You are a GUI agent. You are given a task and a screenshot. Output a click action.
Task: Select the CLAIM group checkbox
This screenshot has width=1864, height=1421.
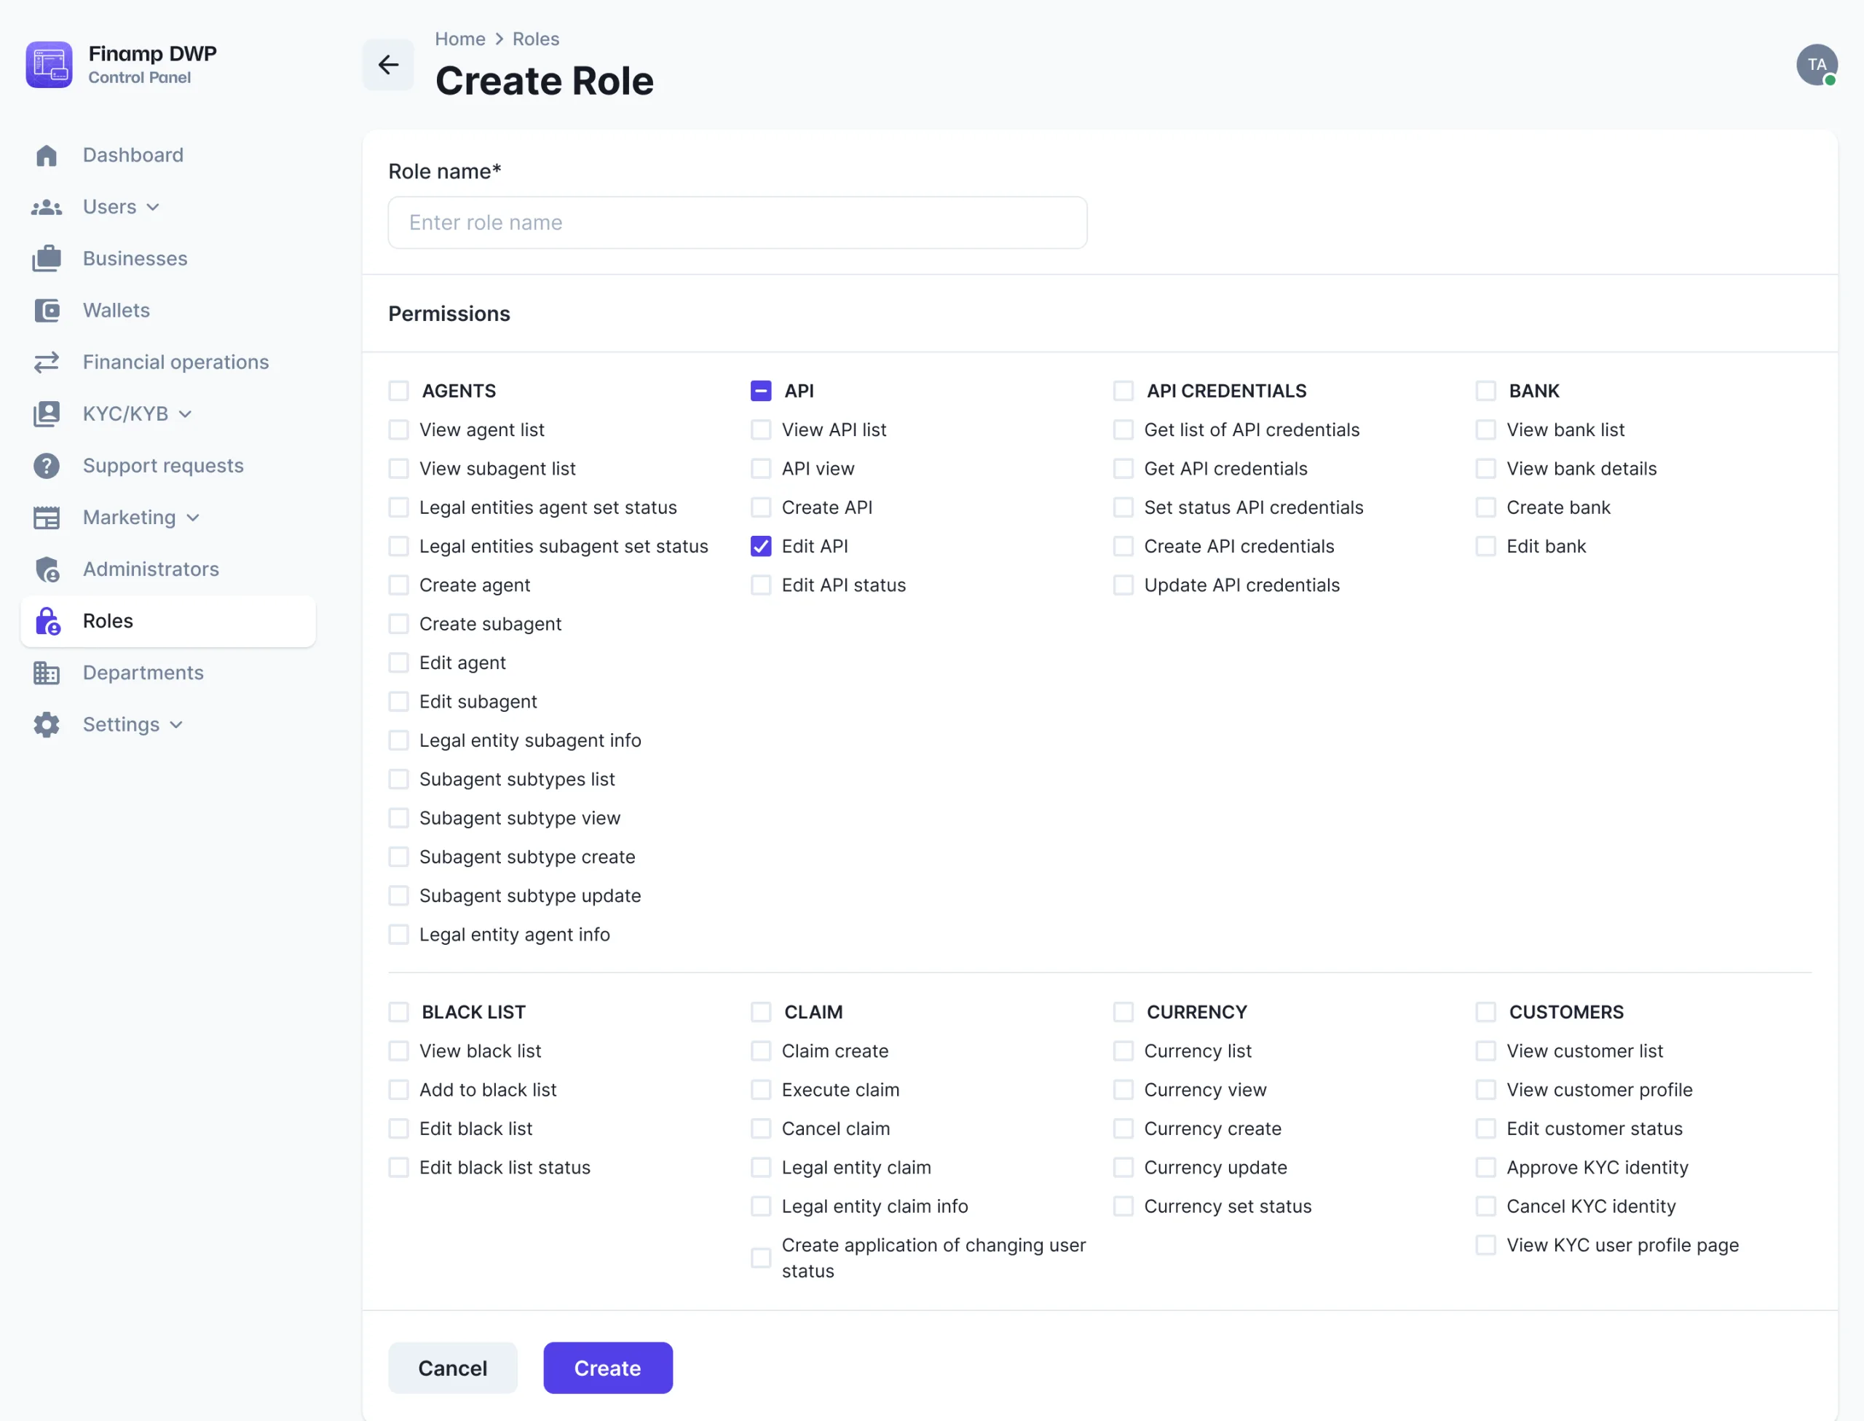click(761, 1012)
